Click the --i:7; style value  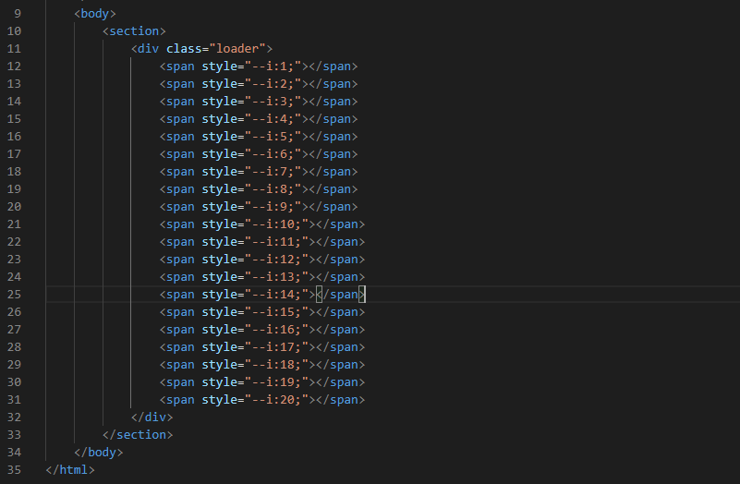click(273, 171)
